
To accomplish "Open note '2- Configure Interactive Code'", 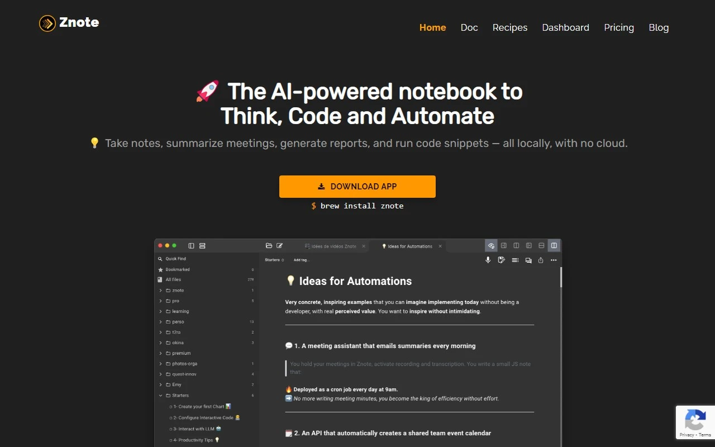I will point(206,418).
